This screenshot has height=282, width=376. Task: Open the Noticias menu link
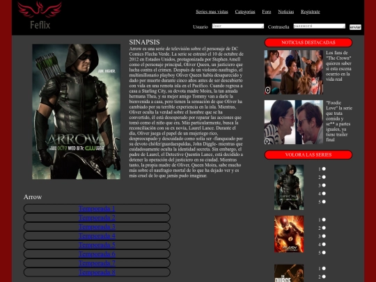coord(286,12)
